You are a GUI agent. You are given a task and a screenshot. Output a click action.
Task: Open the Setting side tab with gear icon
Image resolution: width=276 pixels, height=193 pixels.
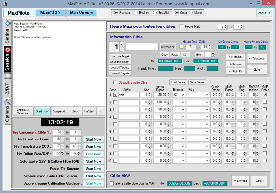click(x=8, y=32)
